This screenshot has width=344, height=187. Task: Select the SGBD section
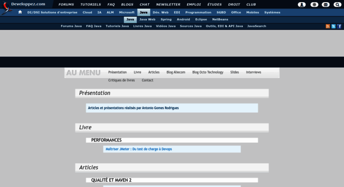coord(221,12)
